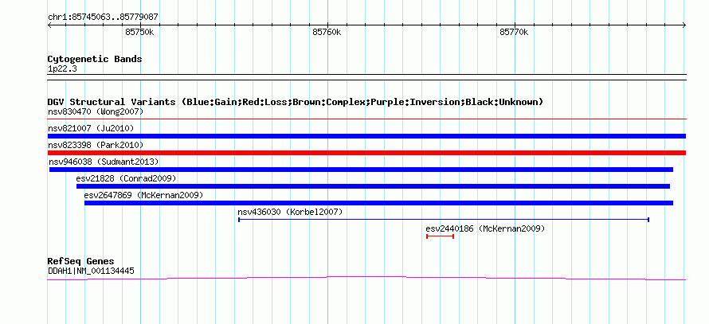The width and height of the screenshot is (709, 324).
Task: Select the blue nsv821007 gain bar
Action: click(366, 136)
